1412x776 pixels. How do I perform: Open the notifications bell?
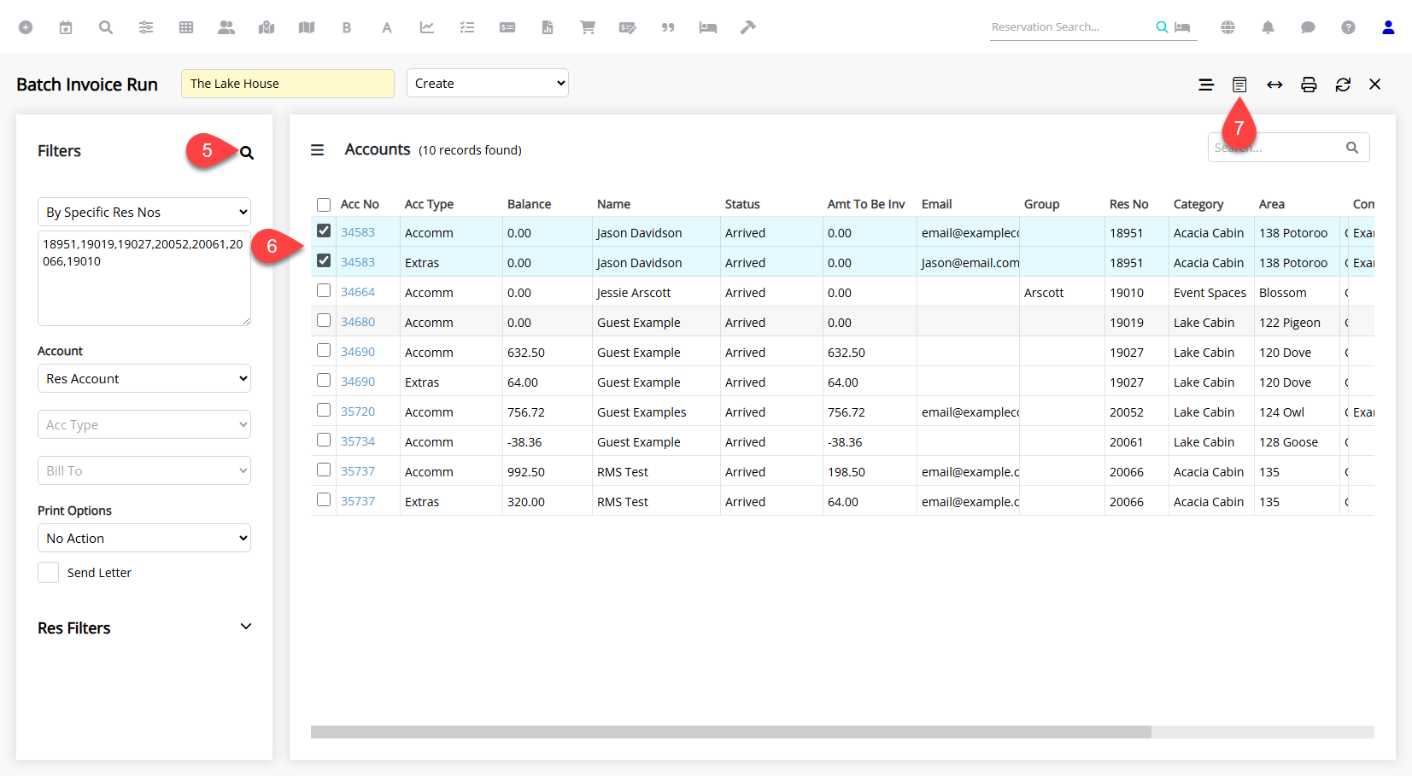tap(1268, 27)
